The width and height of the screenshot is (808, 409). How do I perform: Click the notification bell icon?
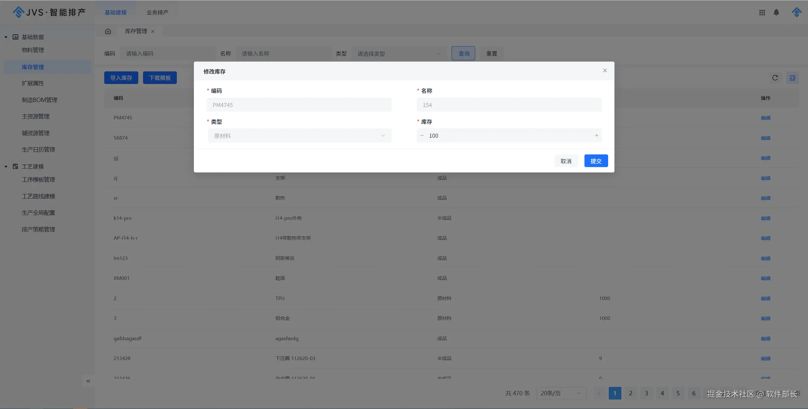coord(776,12)
